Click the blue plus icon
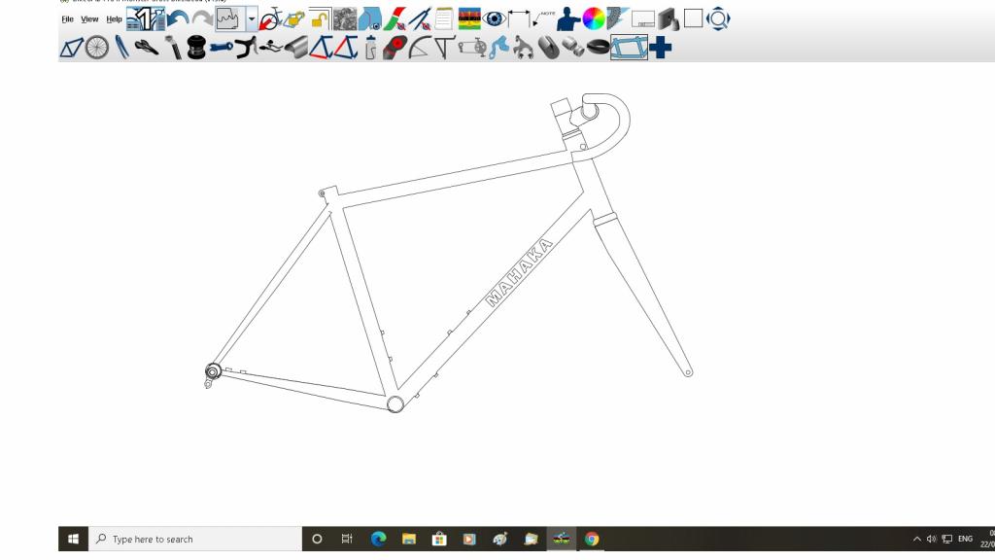The height and width of the screenshot is (560, 995). coord(661,47)
